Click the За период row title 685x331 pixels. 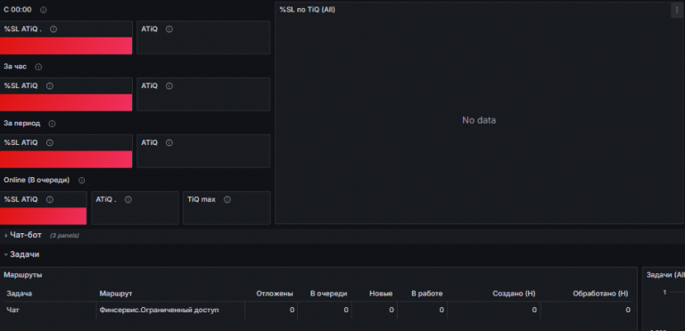(x=21, y=124)
